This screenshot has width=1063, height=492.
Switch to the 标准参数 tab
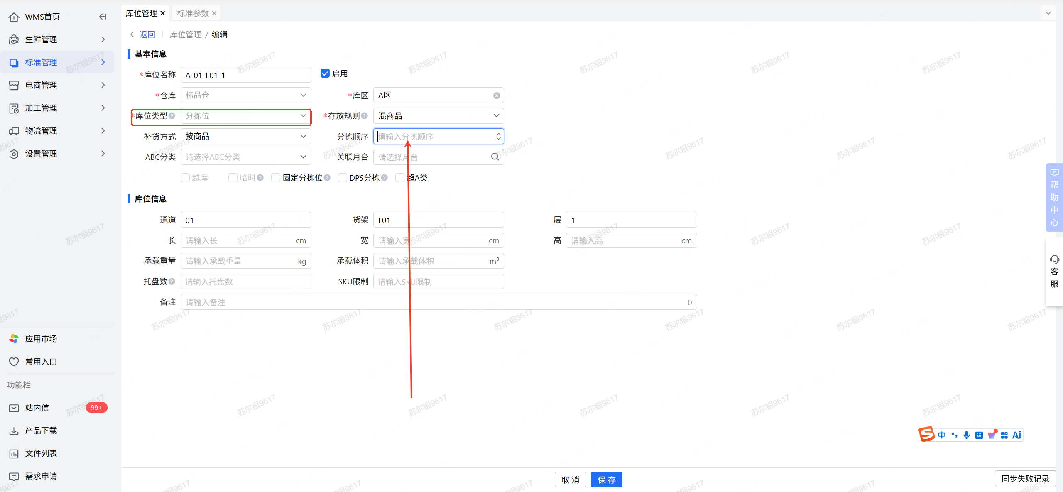[193, 13]
